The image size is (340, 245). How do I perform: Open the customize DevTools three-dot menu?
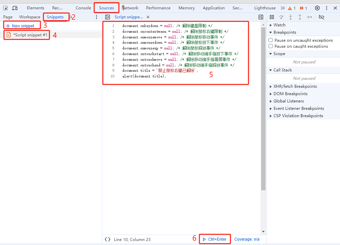pos(326,8)
